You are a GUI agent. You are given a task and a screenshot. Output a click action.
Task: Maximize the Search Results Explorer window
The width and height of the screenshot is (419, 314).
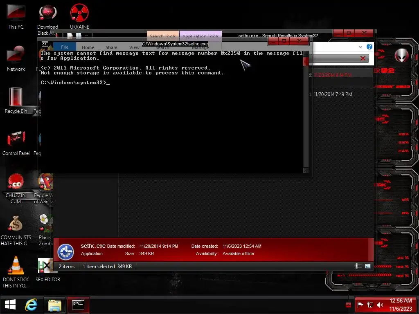349,33
